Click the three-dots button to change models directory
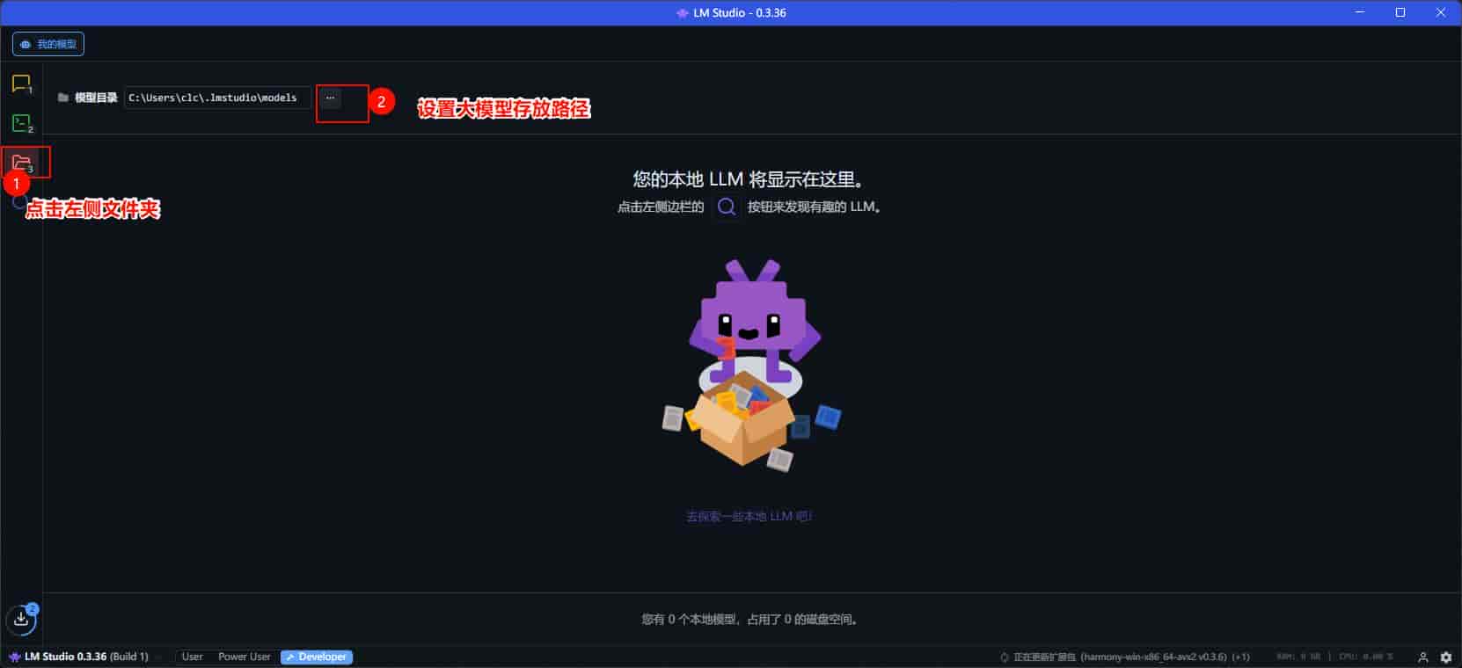The height and width of the screenshot is (668, 1462). click(x=330, y=98)
